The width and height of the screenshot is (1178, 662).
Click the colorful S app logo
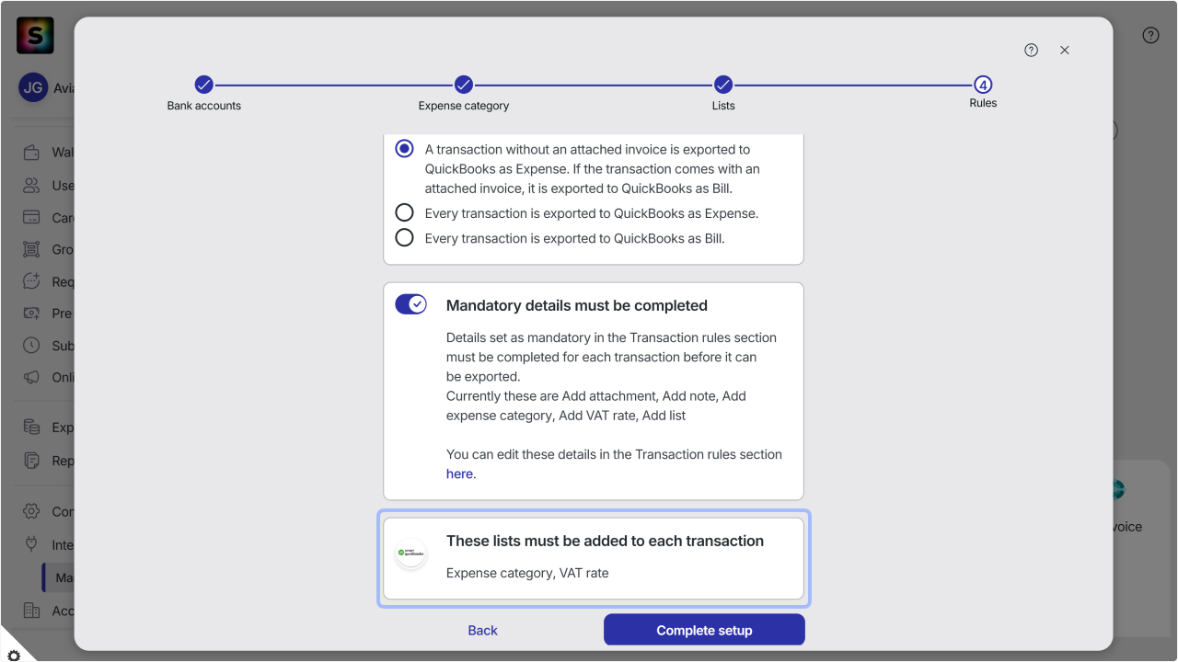click(x=35, y=36)
